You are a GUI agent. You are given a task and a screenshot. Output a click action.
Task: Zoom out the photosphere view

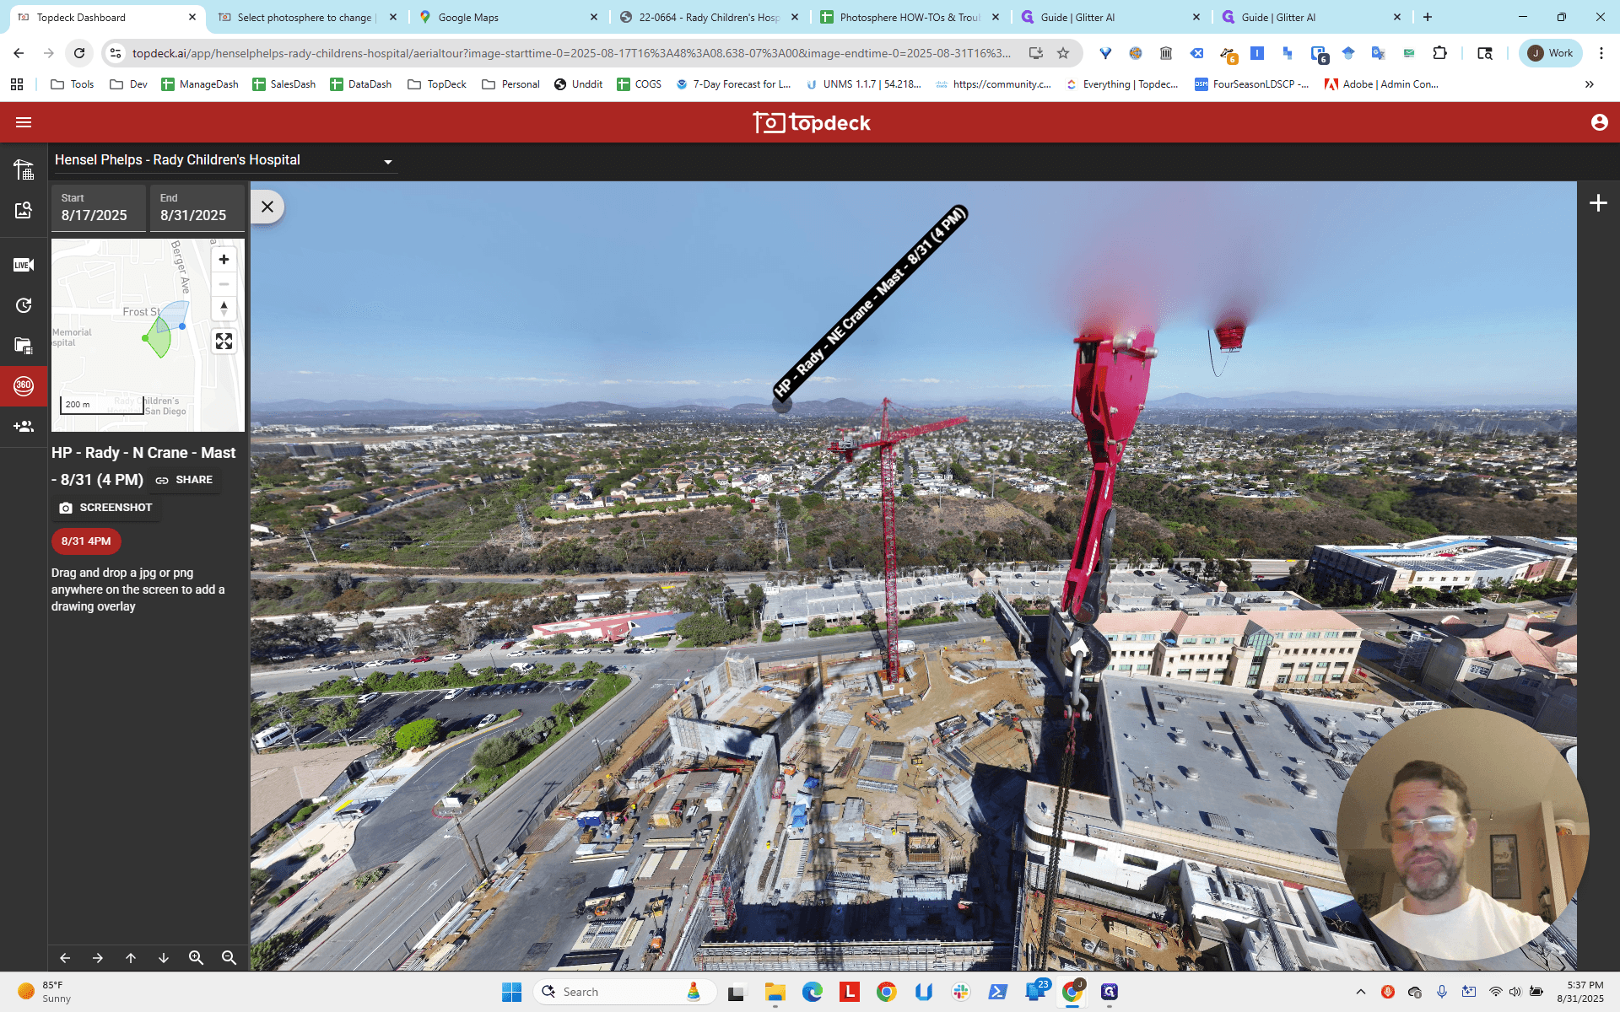click(x=229, y=958)
